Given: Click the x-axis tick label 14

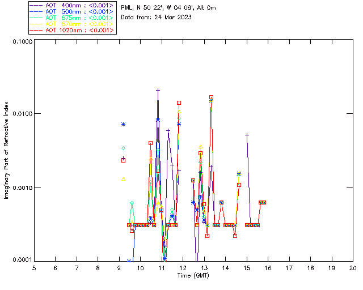Looking at the screenshot, I should [x=226, y=268].
